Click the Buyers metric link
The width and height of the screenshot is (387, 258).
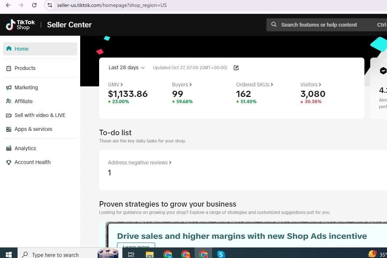[181, 85]
